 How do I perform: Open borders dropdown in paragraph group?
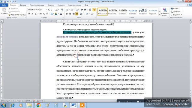[x=94, y=14]
